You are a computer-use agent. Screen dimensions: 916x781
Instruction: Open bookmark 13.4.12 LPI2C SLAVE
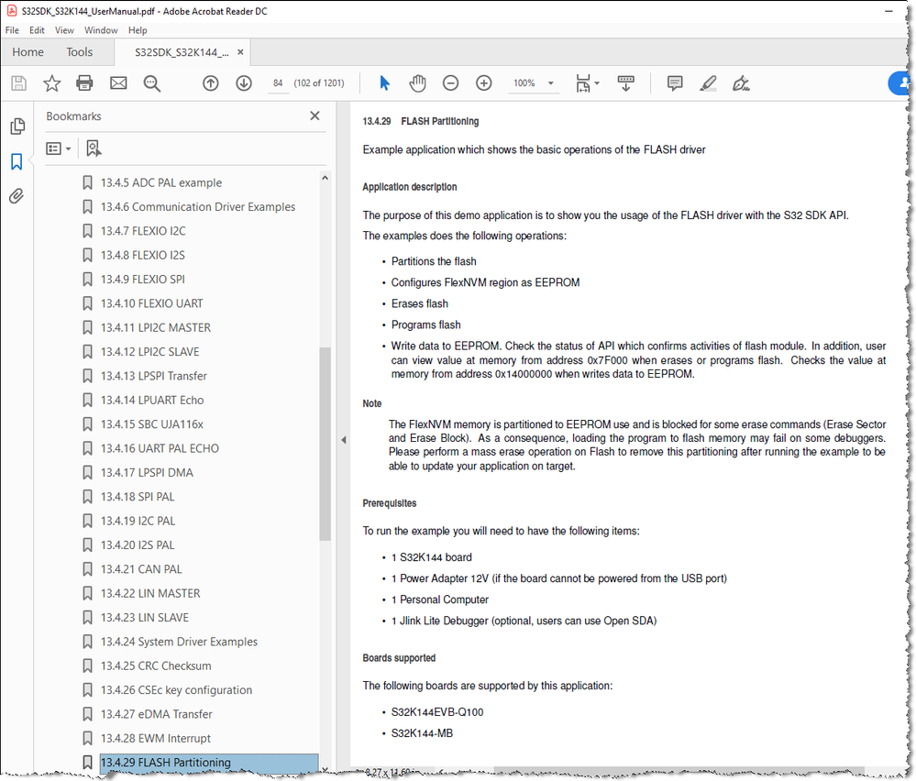pyautogui.click(x=150, y=352)
